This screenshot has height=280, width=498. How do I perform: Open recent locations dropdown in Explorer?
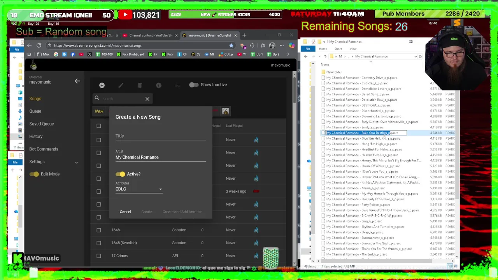click(x=319, y=56)
